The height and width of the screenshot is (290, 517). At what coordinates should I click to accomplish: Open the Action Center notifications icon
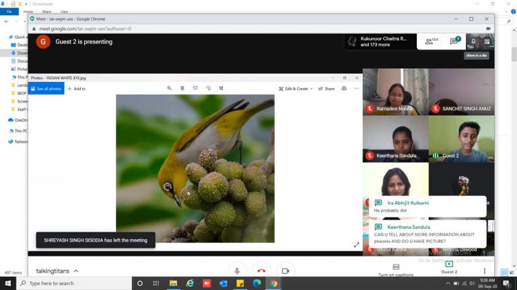pyautogui.click(x=506, y=283)
